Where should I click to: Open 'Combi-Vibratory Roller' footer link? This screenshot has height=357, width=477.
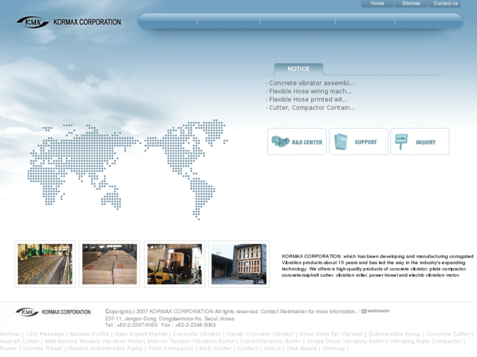coord(270,341)
